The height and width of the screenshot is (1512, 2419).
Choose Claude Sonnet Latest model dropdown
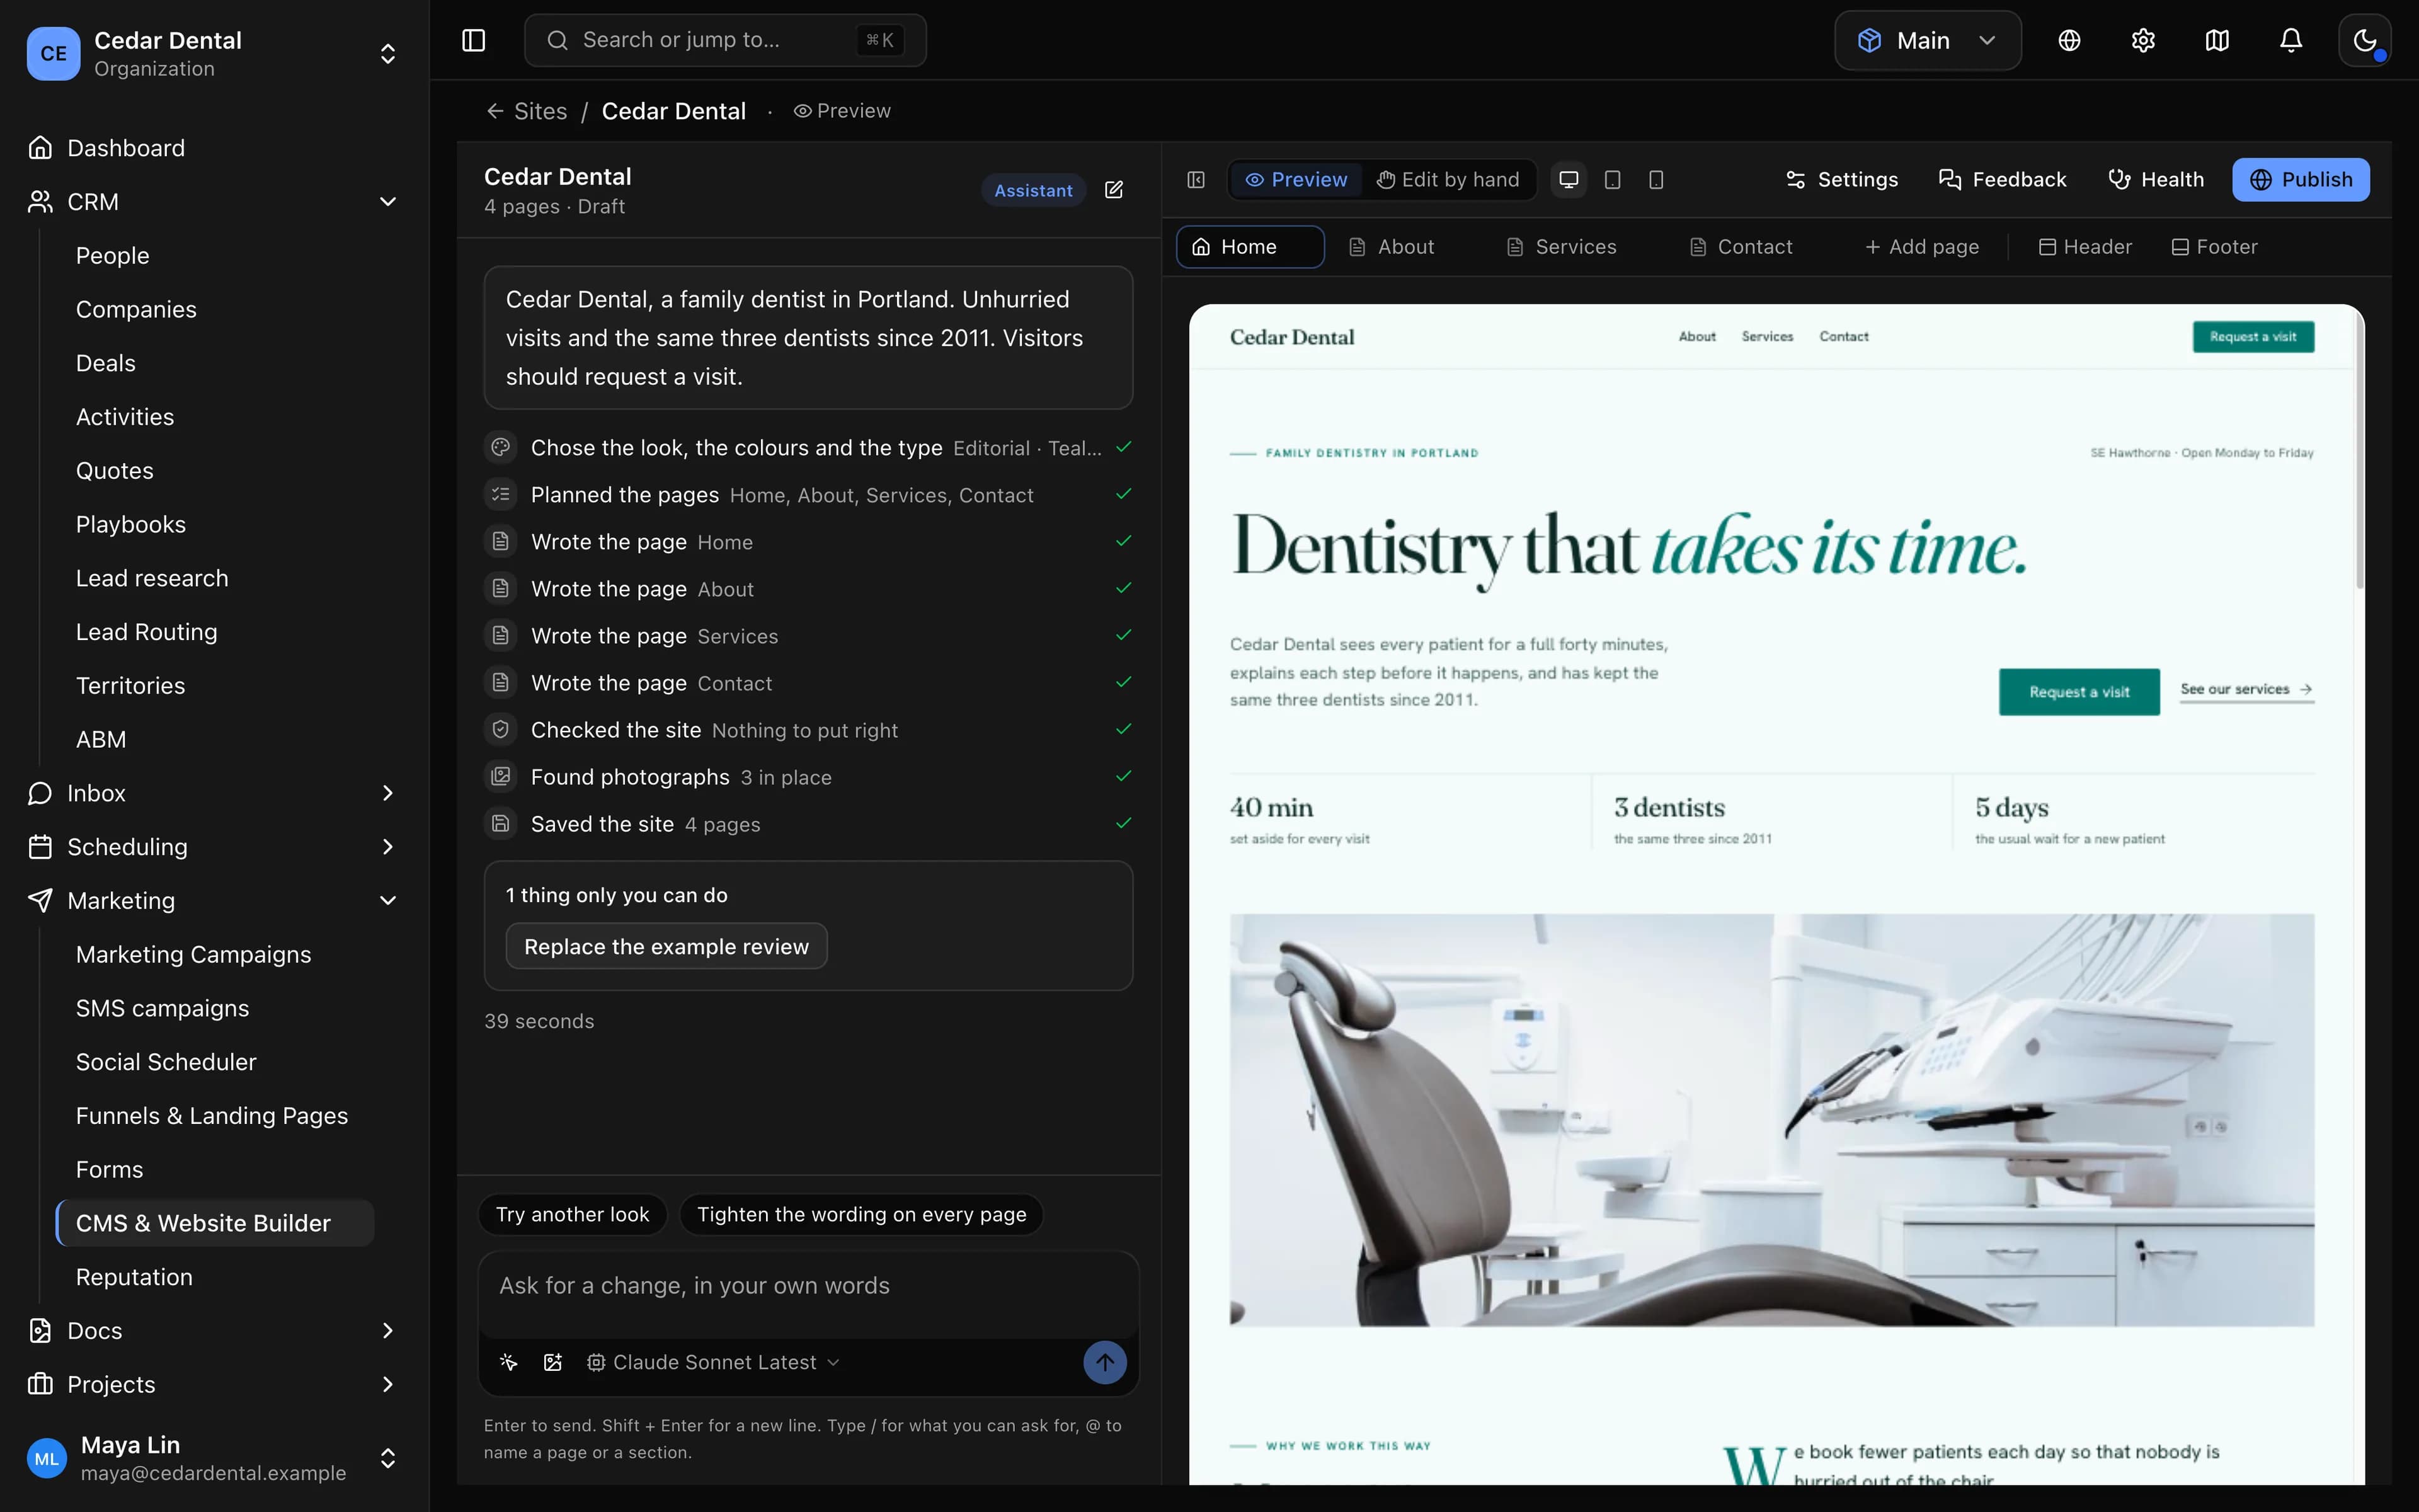(x=714, y=1362)
